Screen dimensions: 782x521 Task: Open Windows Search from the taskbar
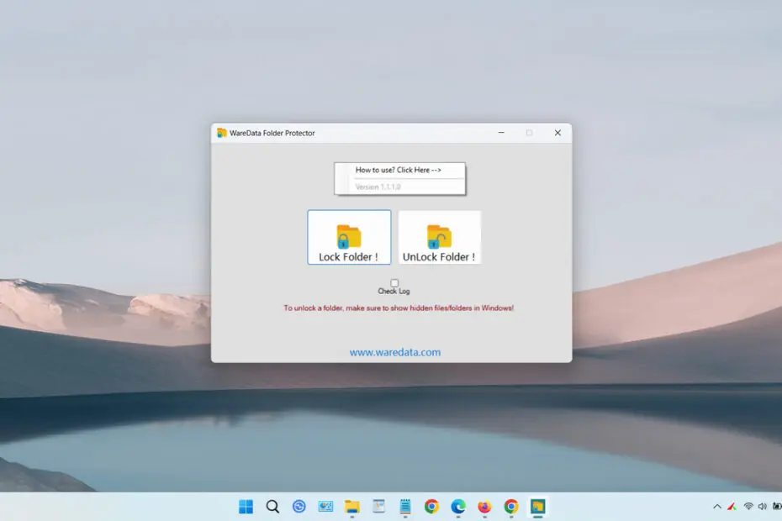(x=272, y=507)
